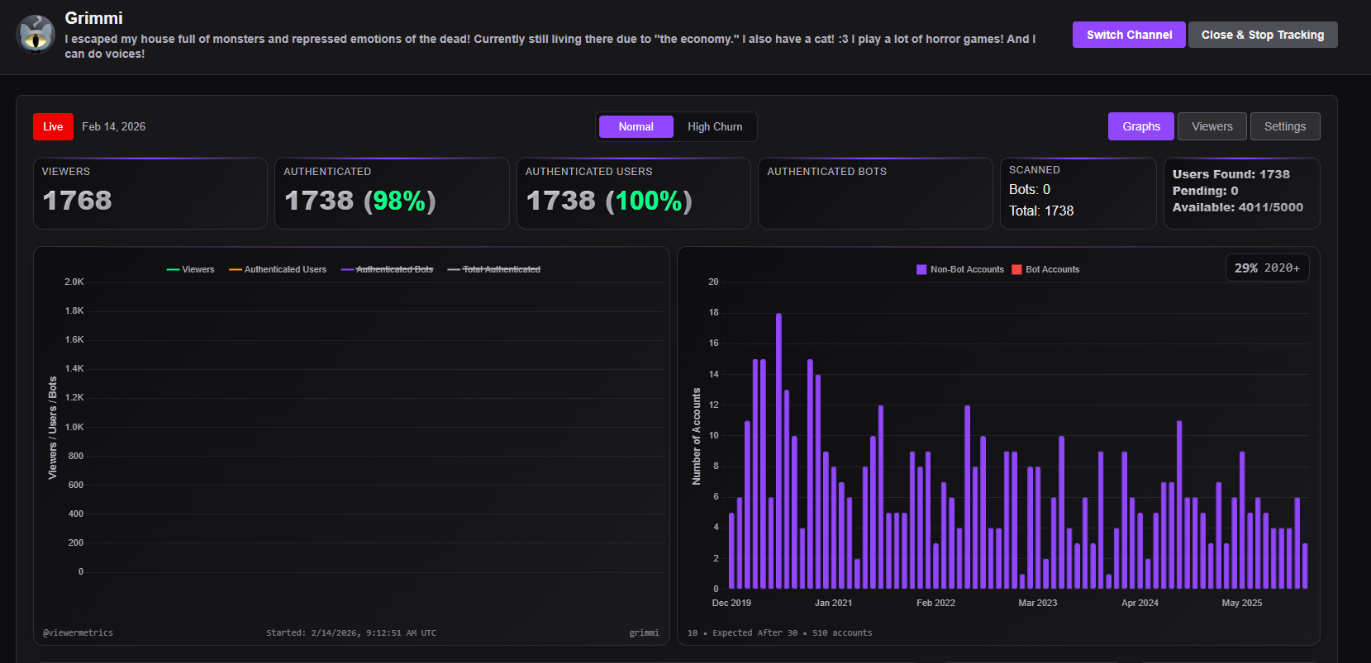Click the Started timestamp under viewers chart
Image resolution: width=1371 pixels, height=663 pixels.
pos(351,633)
